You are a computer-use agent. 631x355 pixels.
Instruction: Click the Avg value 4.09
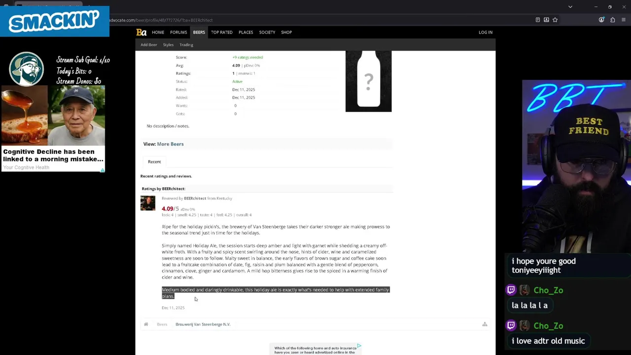click(236, 66)
